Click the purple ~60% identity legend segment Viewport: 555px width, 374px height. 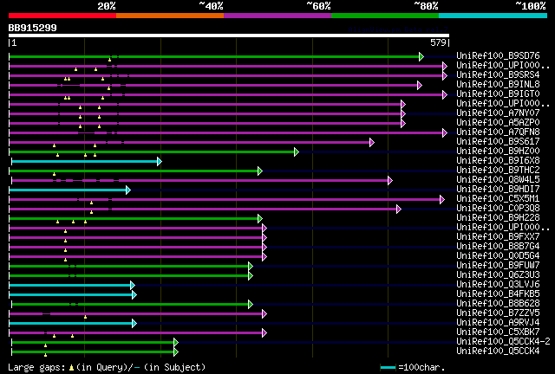tap(277, 16)
